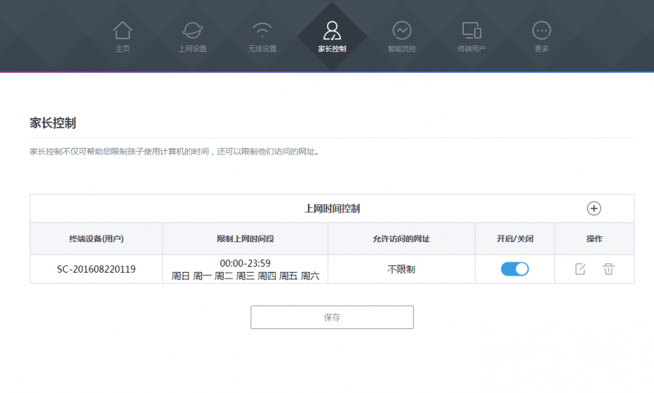
Task: Click the 不限制 allowed URL cell
Action: coord(401,269)
